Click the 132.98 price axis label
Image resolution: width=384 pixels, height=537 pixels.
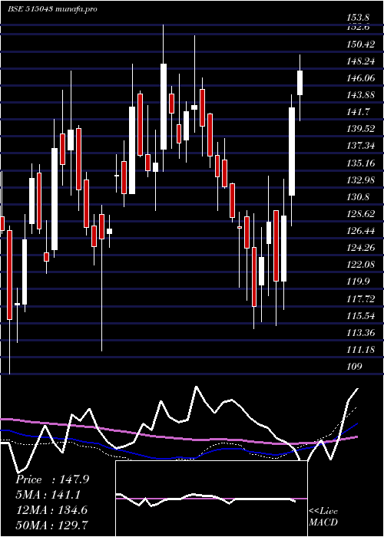361,180
